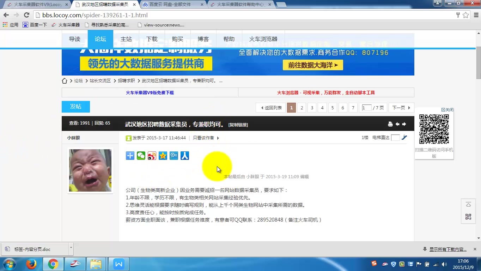
Task: Click the crying baby avatar image
Action: pyautogui.click(x=90, y=170)
